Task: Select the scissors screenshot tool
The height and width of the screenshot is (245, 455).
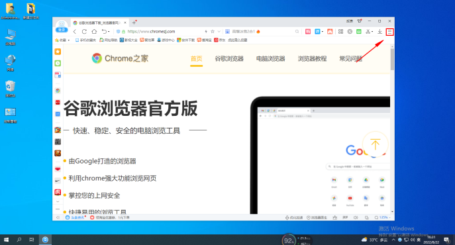Action: (x=368, y=32)
